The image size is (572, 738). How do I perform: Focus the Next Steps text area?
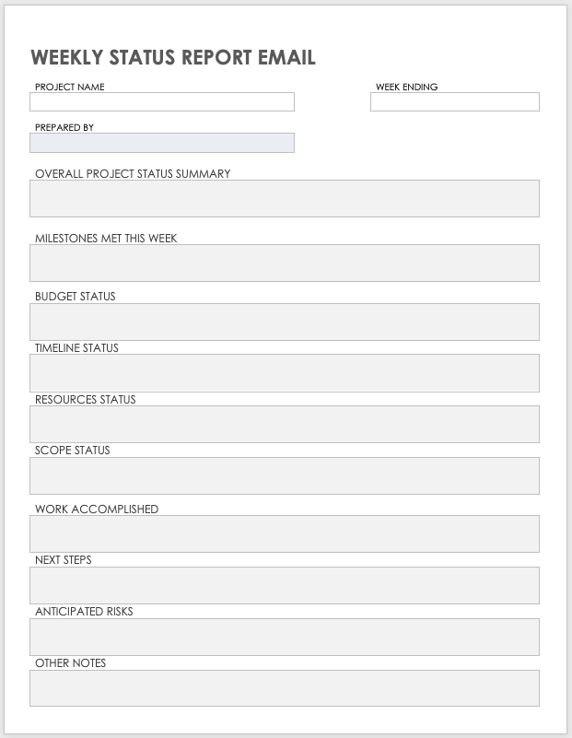[284, 585]
